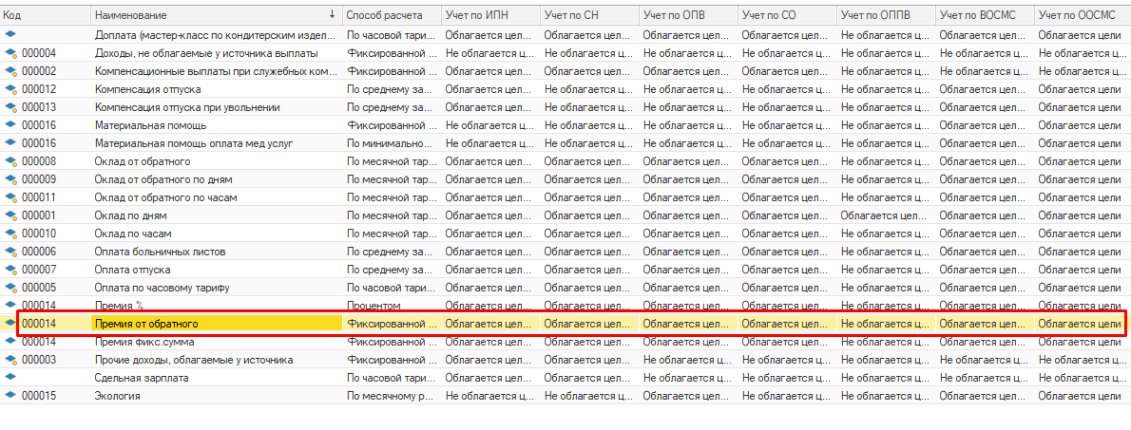Click the row icon beside code 000003
Image resolution: width=1131 pixels, height=430 pixels.
click(x=10, y=360)
